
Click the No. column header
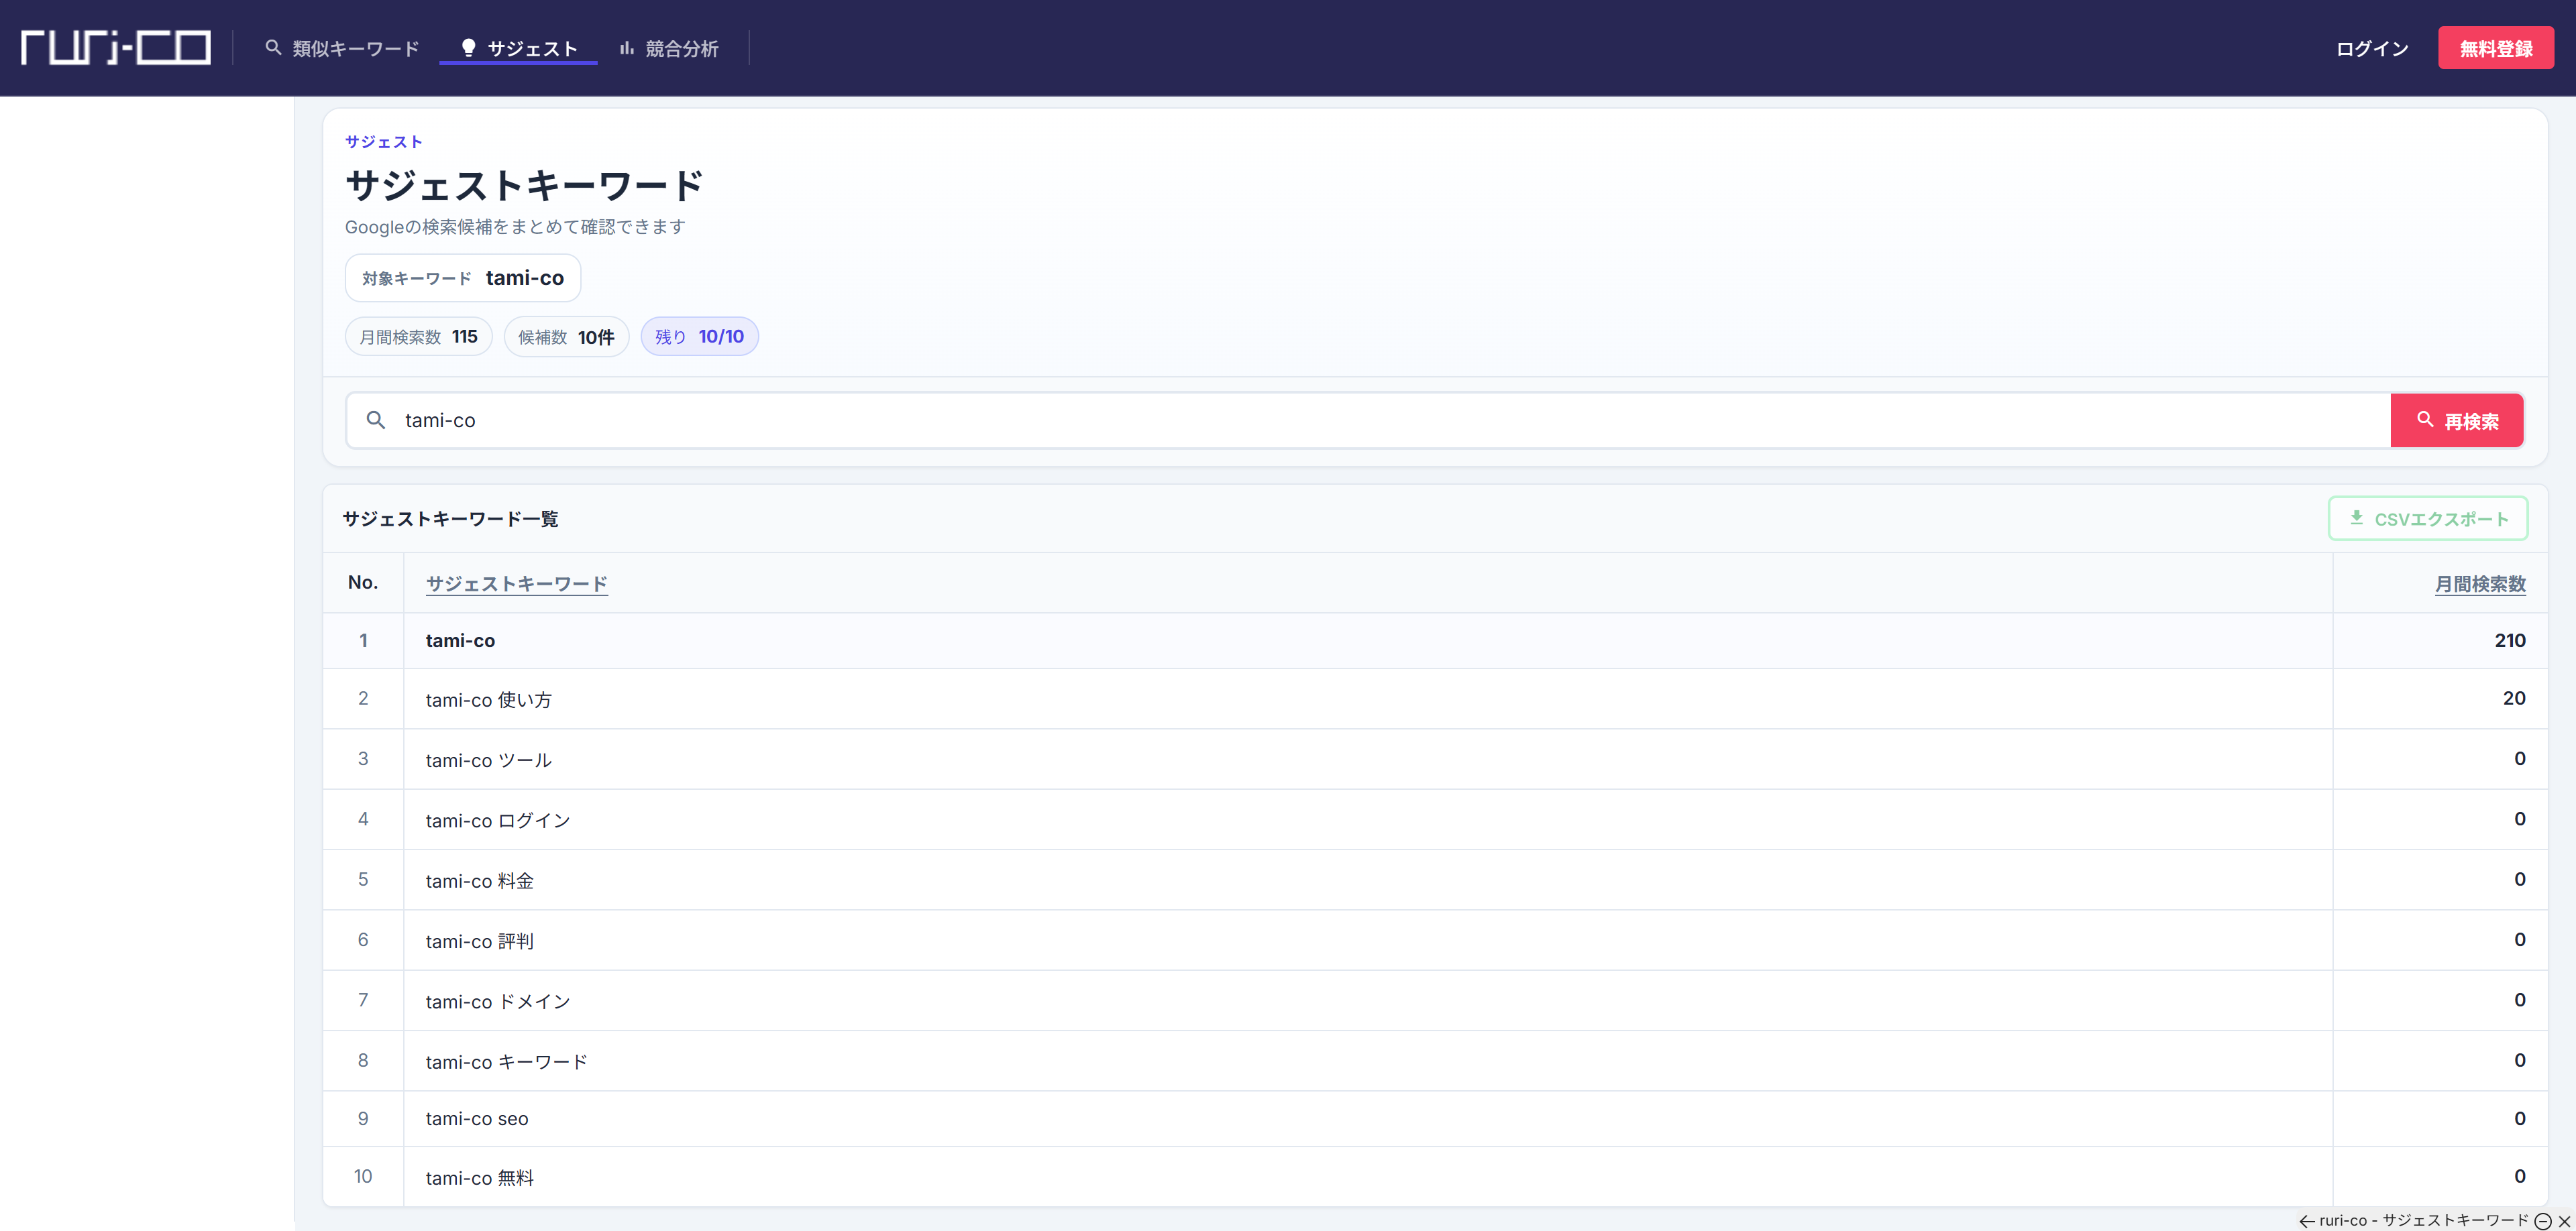(x=363, y=583)
